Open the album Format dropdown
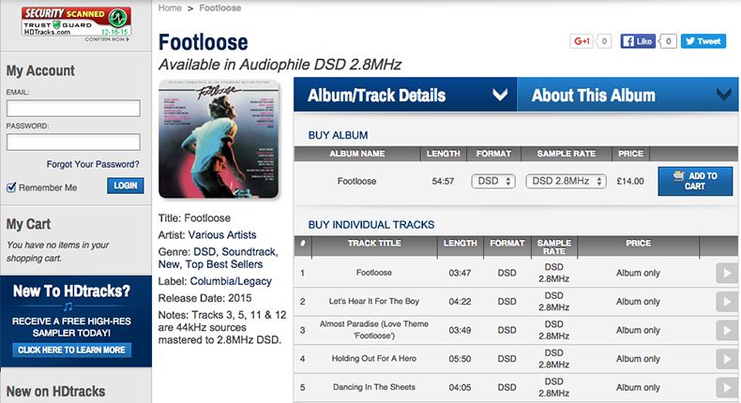 point(494,181)
